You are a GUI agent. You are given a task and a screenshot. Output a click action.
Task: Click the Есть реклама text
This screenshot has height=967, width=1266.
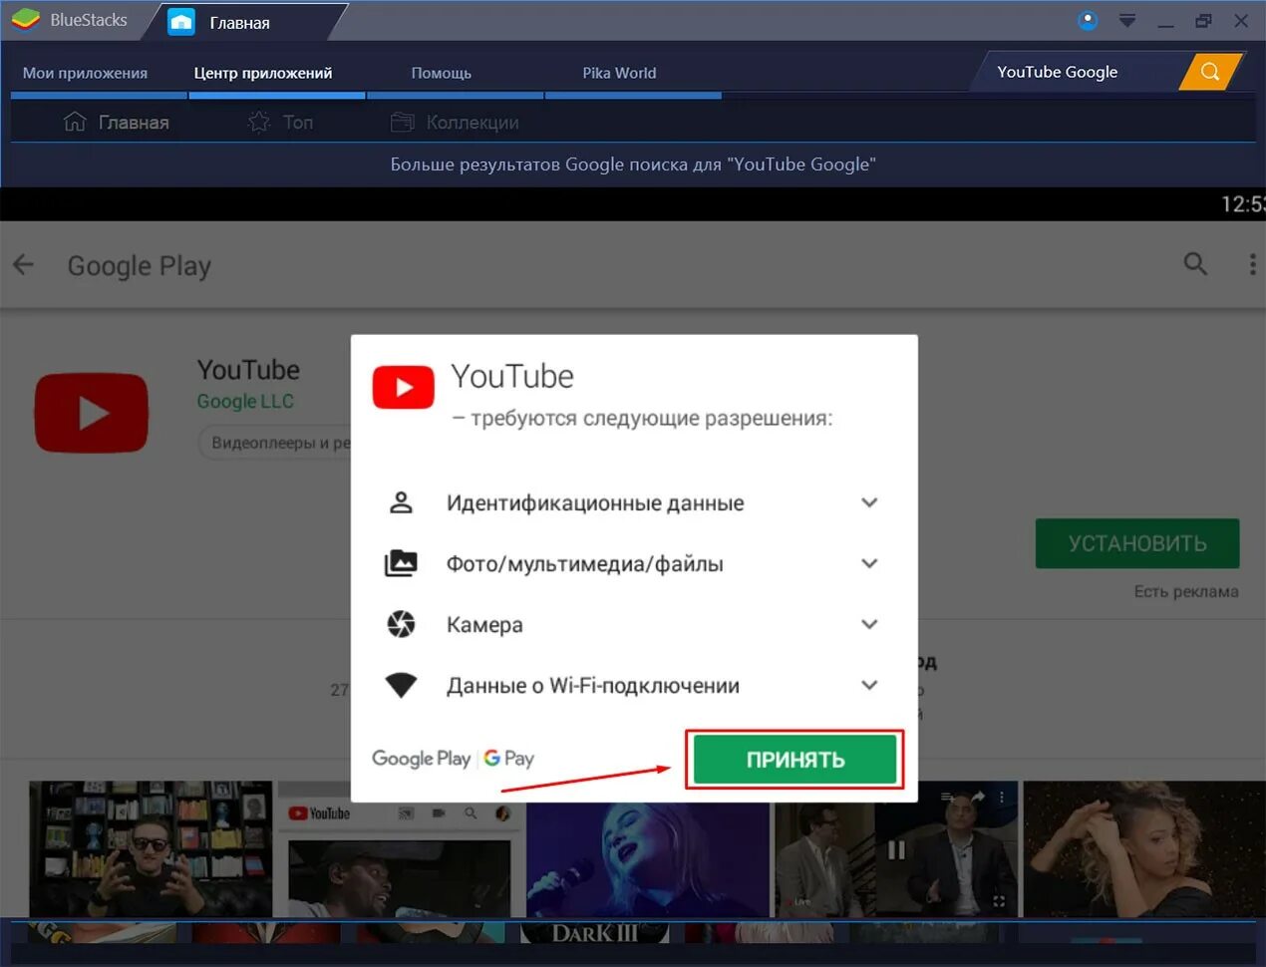[1186, 591]
